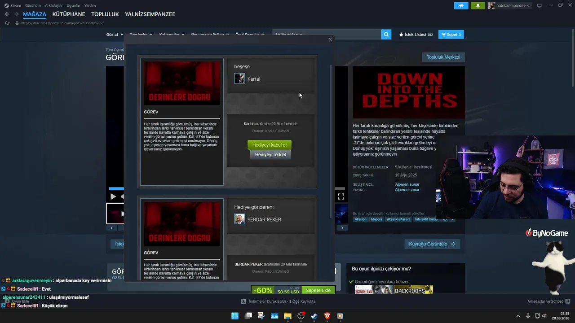
Task: Open the Windows Start button
Action: point(235,316)
